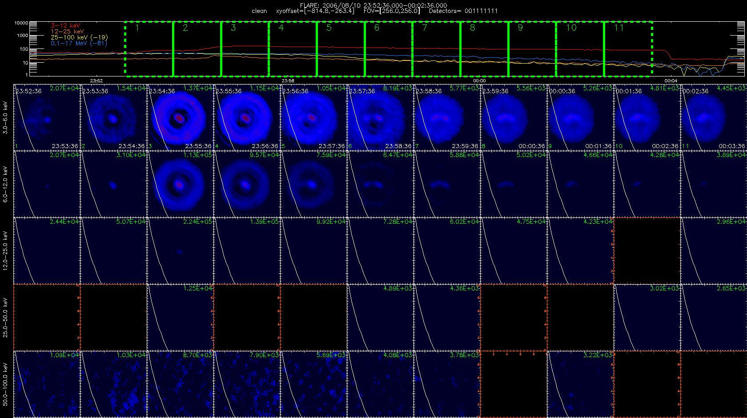
Task: Select time interval 11 in the light curve
Action: point(628,49)
